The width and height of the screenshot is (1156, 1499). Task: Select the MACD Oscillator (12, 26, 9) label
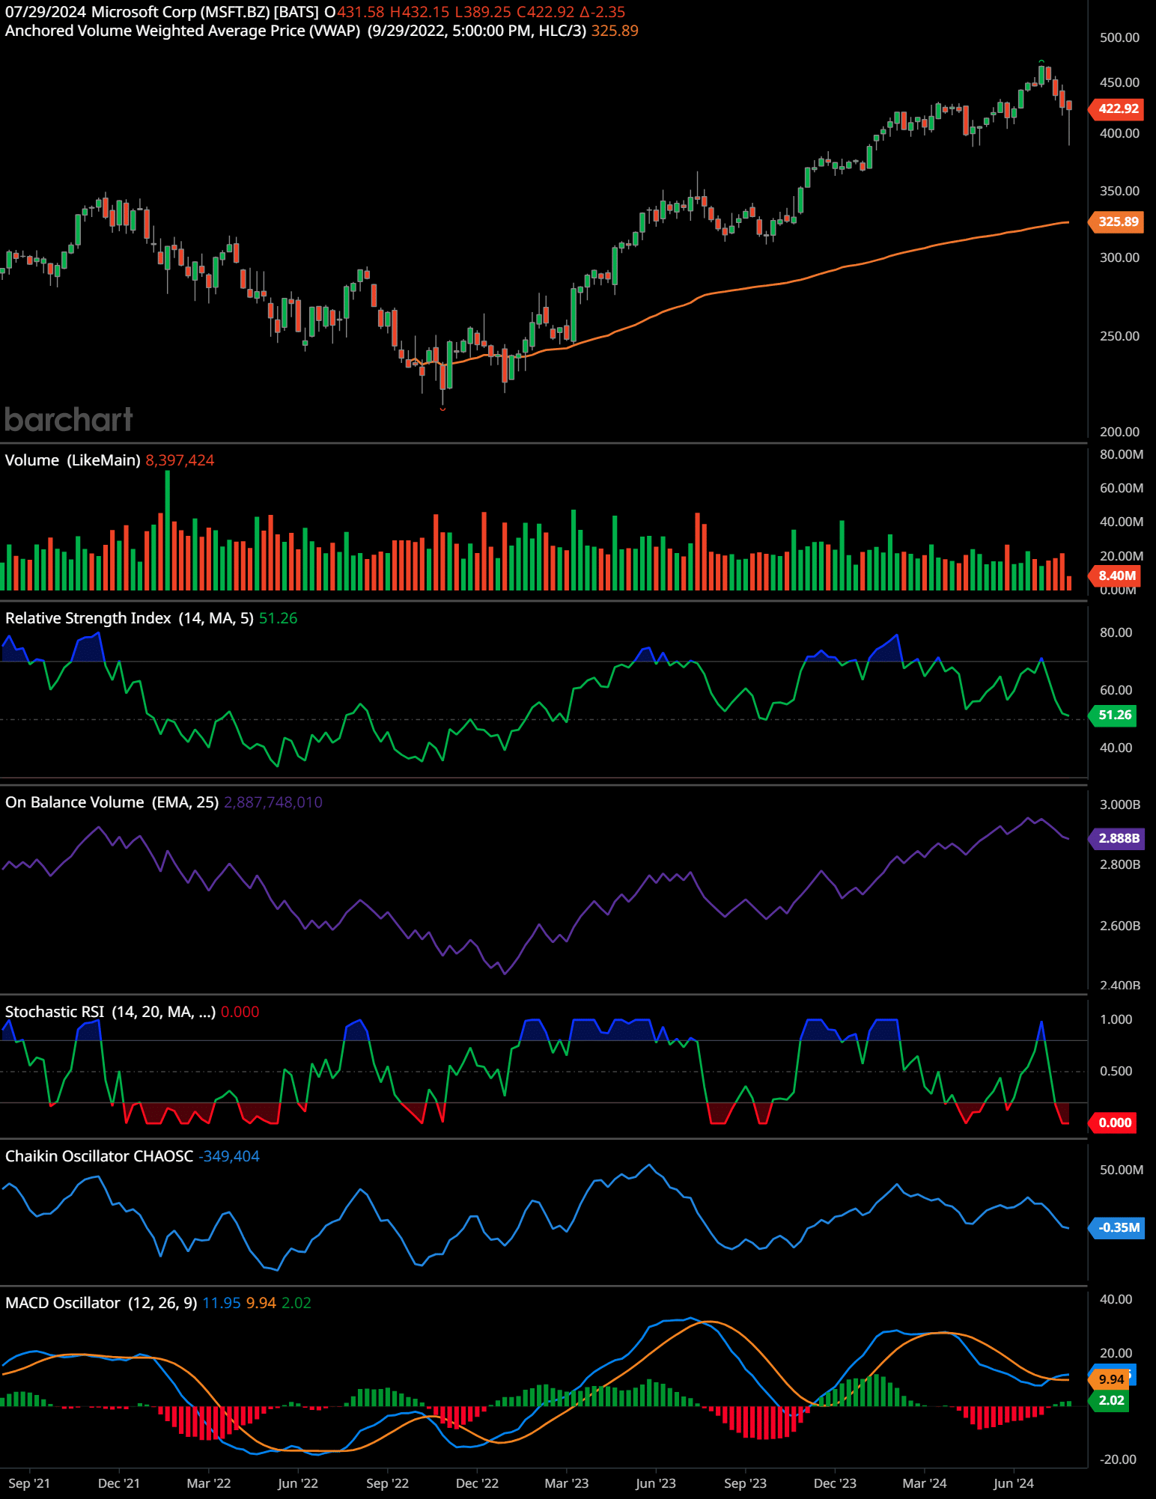(101, 1303)
